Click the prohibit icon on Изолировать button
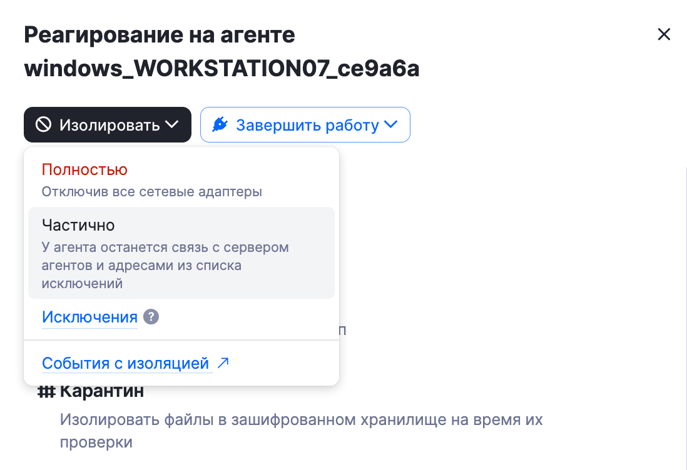The image size is (687, 470). (x=44, y=125)
